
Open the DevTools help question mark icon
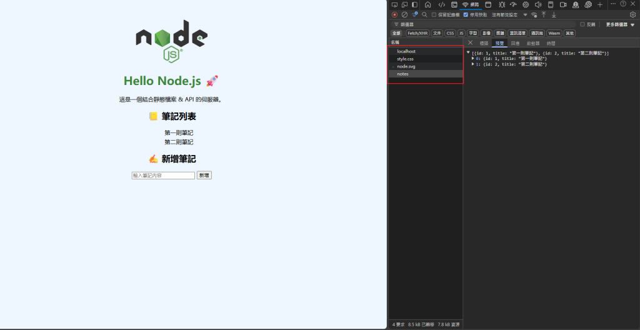tap(623, 4)
